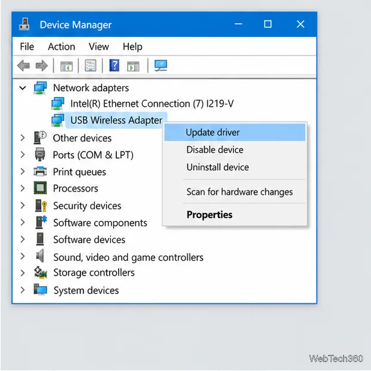Expand the Print queues category
371x371 pixels.
point(23,171)
